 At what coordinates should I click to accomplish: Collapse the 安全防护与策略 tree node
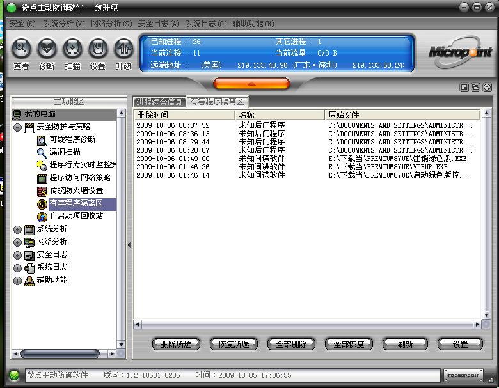(17, 128)
